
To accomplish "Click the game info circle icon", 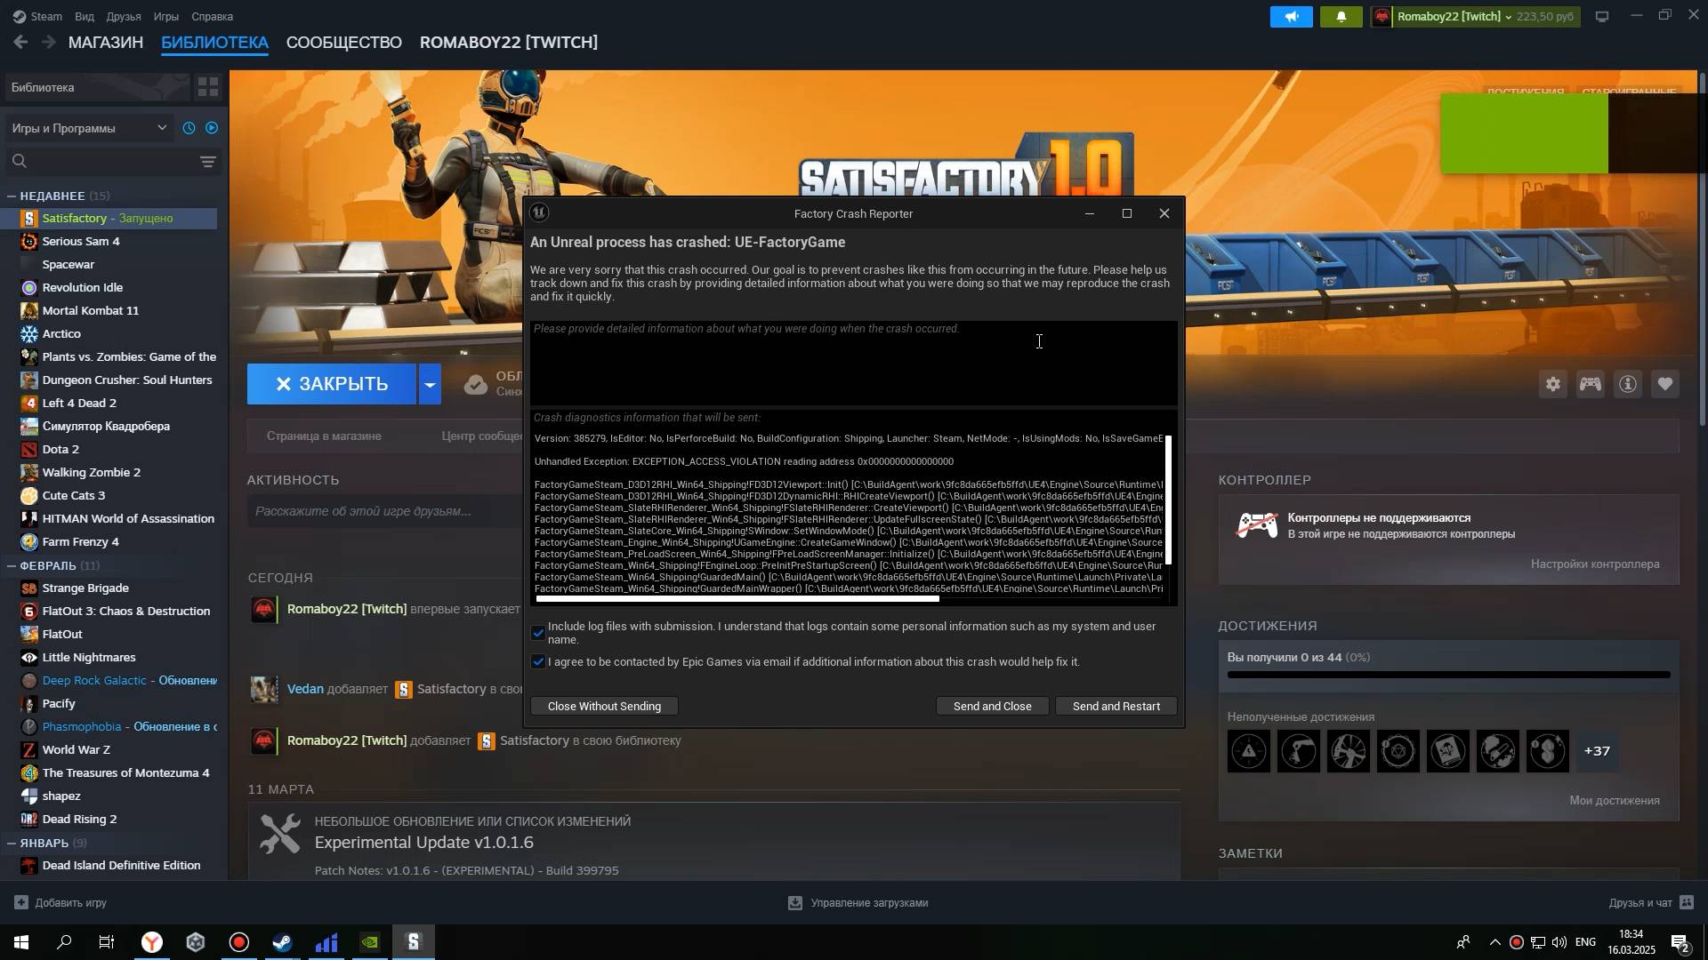I will 1627,384.
